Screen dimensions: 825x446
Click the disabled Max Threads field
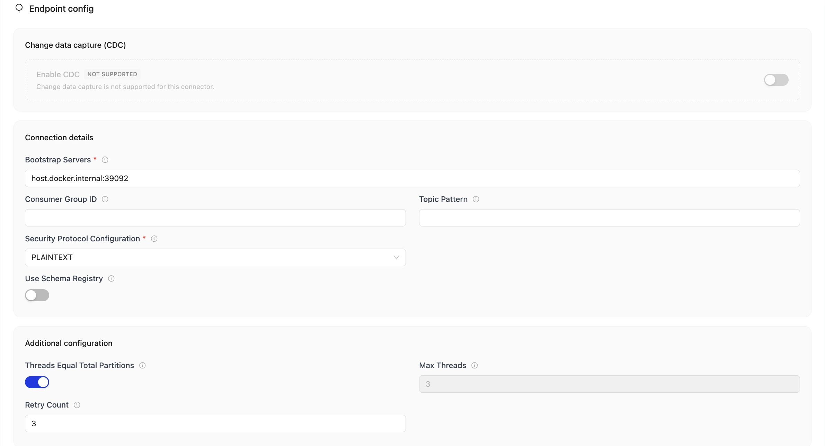[x=609, y=384]
